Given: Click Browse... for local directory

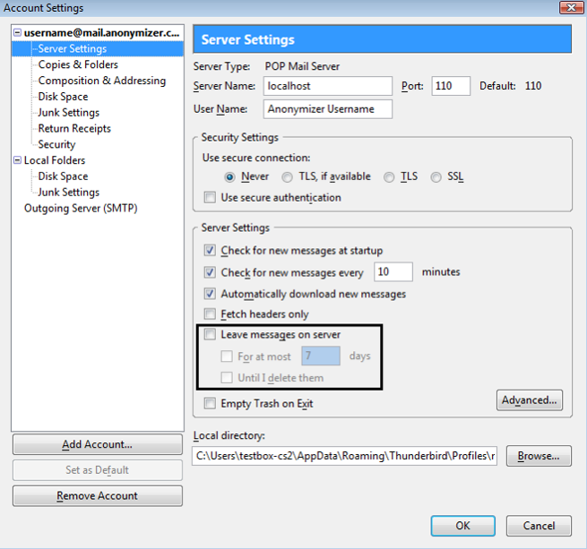Looking at the screenshot, I should coord(539,456).
